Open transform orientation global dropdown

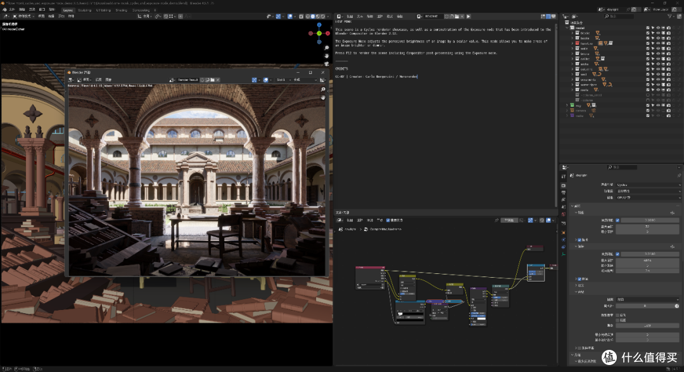tap(145, 16)
